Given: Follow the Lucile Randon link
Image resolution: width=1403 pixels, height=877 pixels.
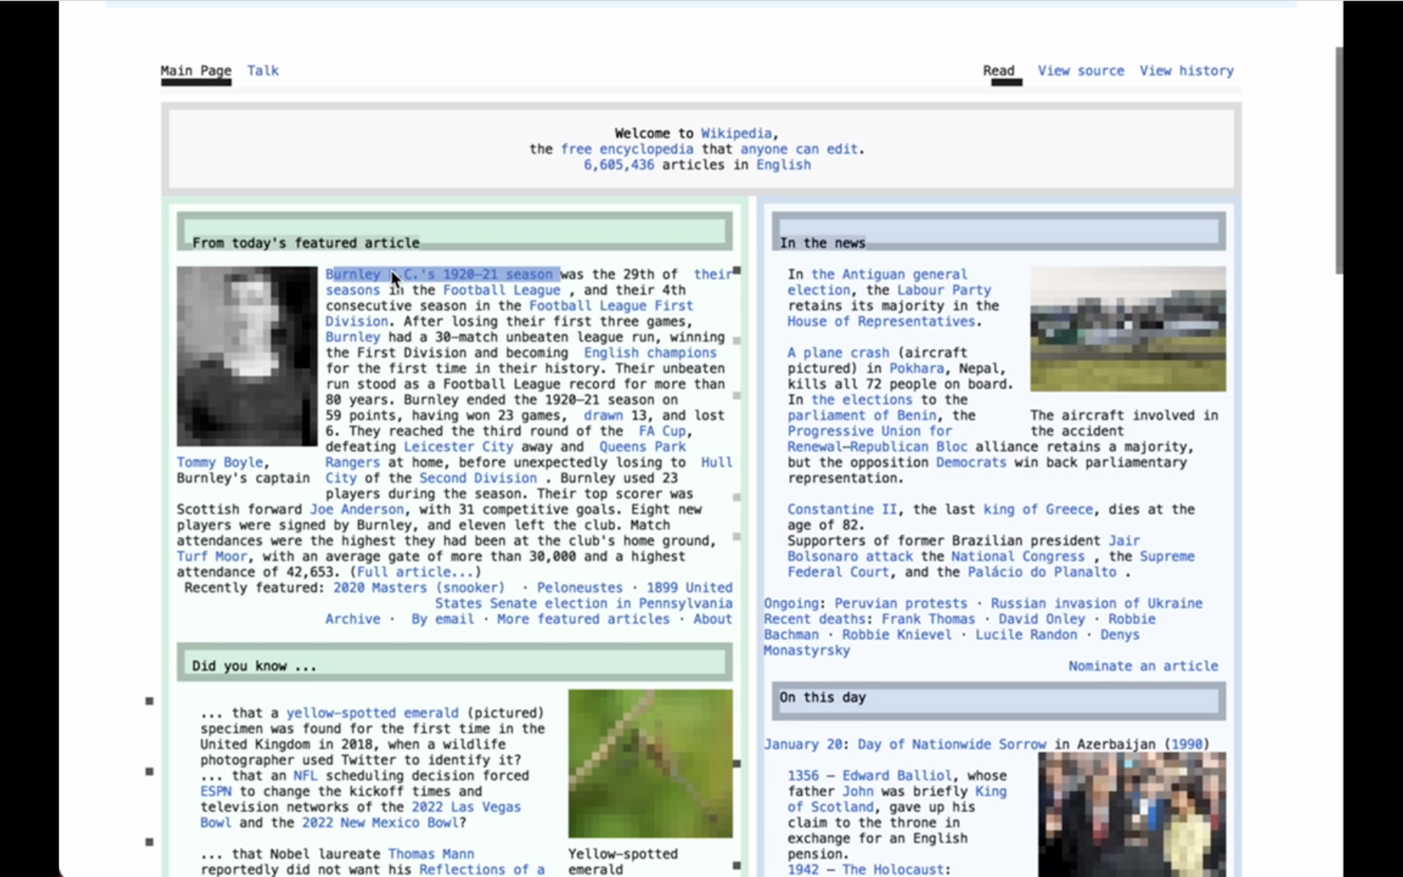Looking at the screenshot, I should click(1025, 634).
